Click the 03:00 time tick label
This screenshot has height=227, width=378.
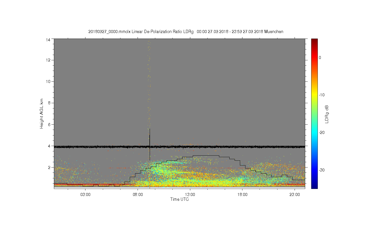(85, 195)
